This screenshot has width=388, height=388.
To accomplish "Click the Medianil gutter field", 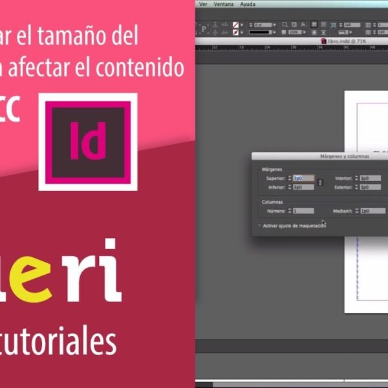I will [x=373, y=211].
